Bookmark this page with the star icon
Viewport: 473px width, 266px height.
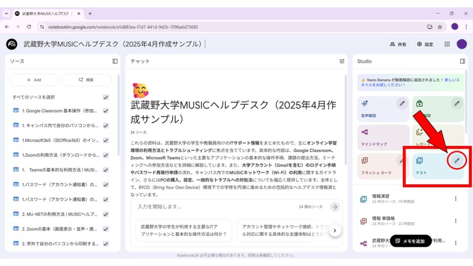coord(440,27)
